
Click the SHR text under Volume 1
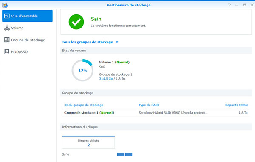point(102,67)
